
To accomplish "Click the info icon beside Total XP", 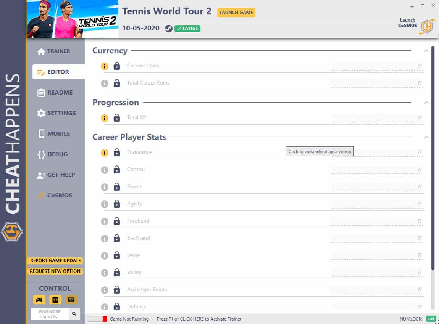I will [x=105, y=118].
